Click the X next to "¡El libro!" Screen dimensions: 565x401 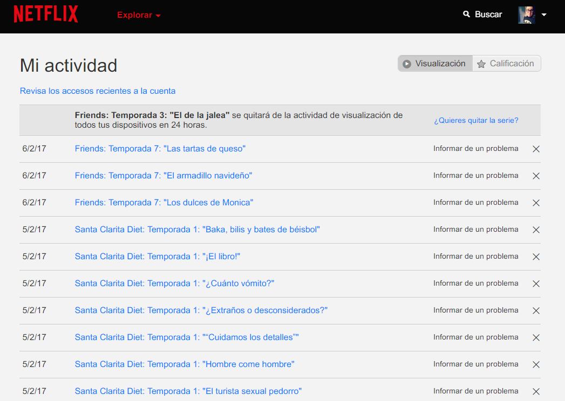pos(536,257)
